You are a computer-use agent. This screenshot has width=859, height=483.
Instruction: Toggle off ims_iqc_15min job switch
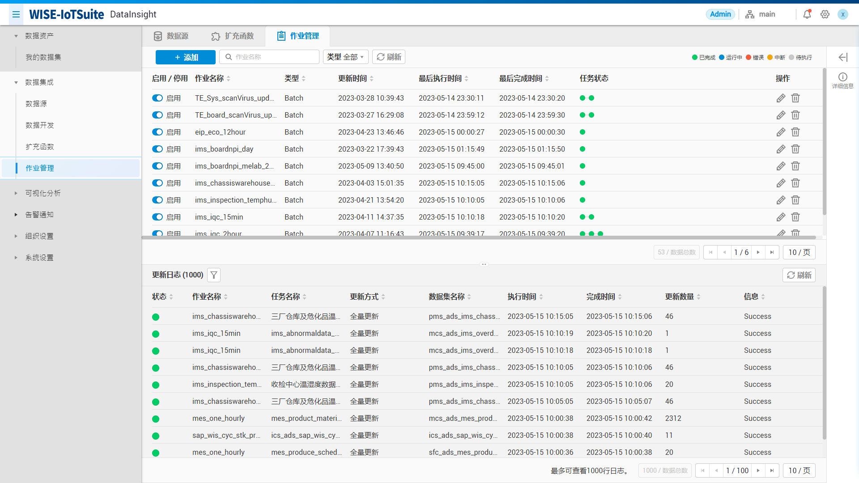(157, 217)
